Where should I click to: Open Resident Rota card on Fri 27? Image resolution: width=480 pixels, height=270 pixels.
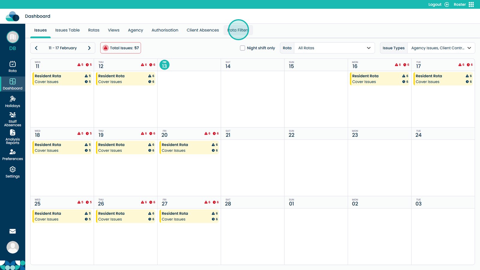point(189,216)
